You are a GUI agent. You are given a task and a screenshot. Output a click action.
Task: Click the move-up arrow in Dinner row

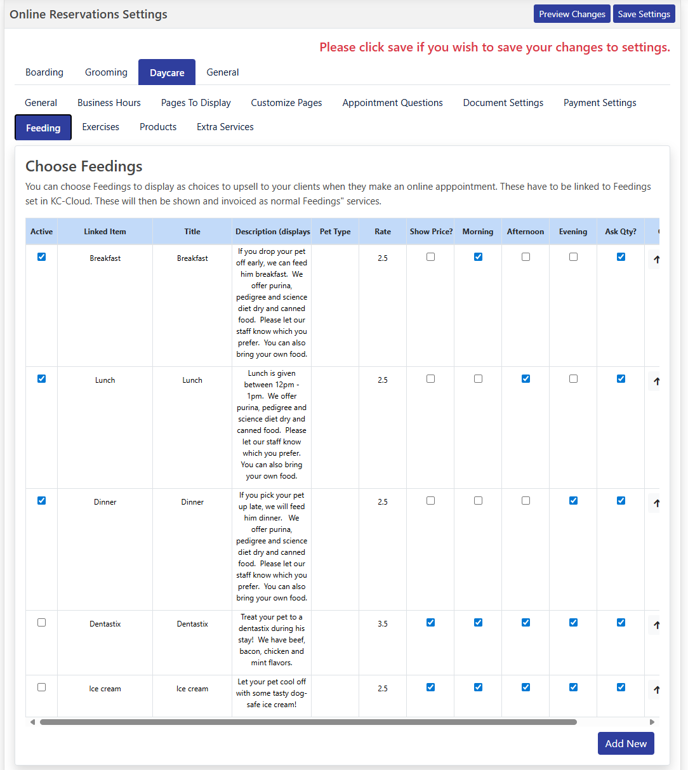point(656,503)
